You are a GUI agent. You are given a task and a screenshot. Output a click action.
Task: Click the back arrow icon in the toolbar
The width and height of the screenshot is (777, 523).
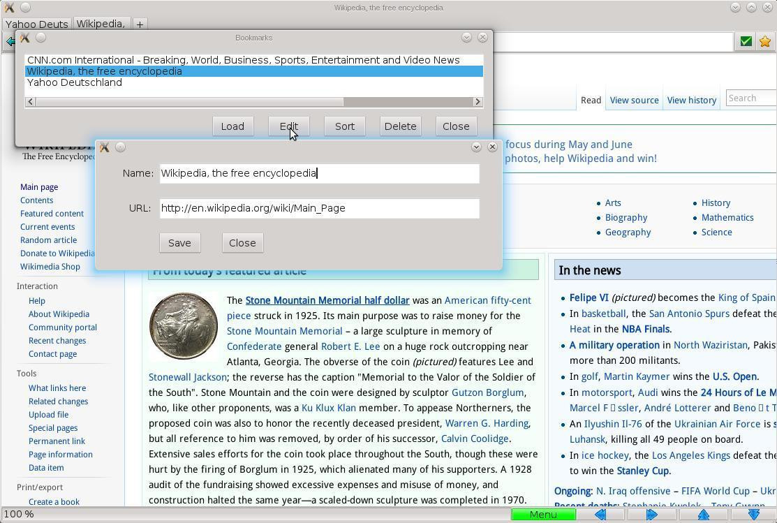pyautogui.click(x=9, y=41)
